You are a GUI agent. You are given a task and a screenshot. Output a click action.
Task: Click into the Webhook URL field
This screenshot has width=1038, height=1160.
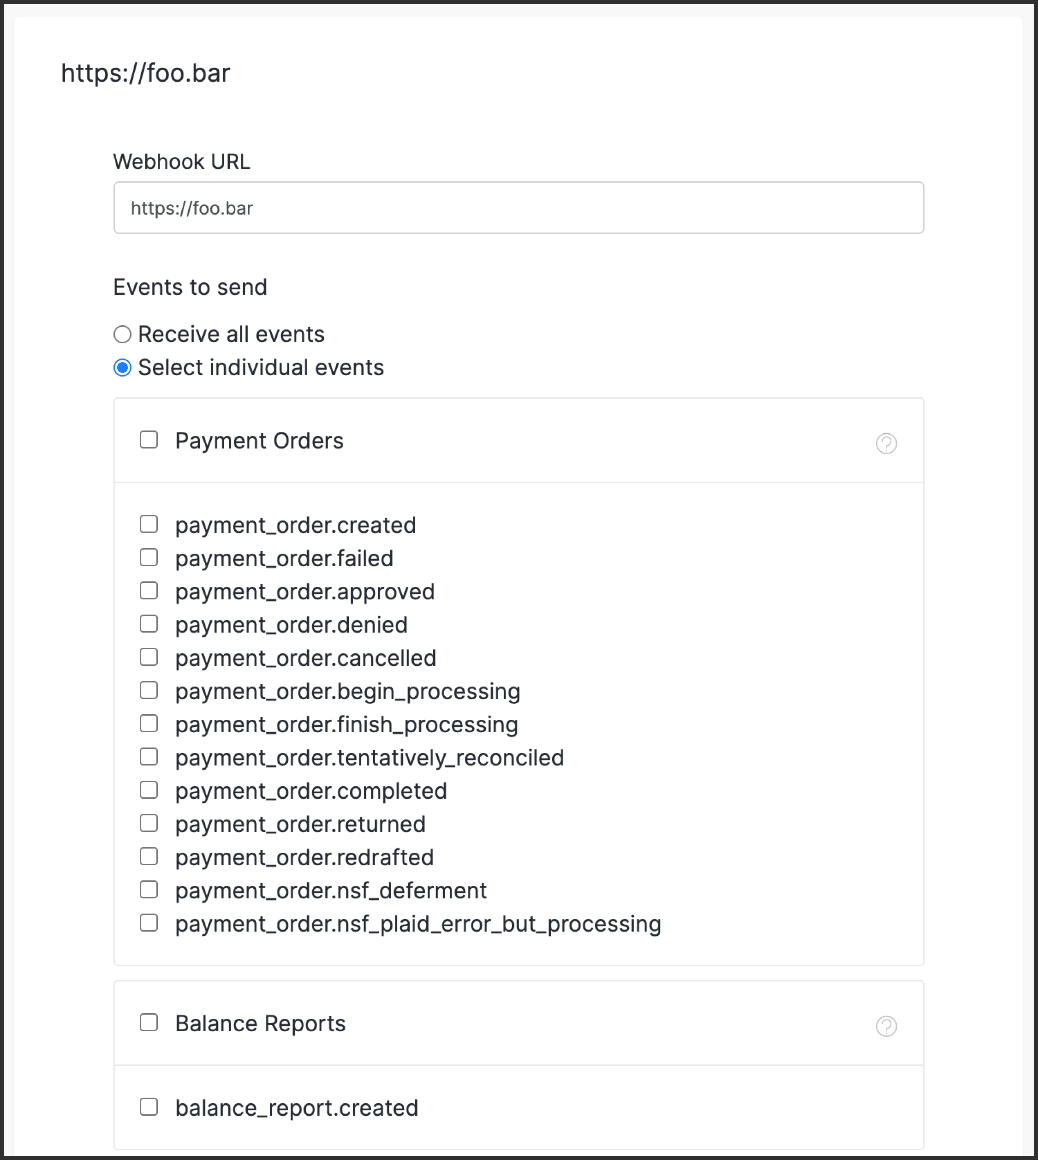(x=519, y=208)
